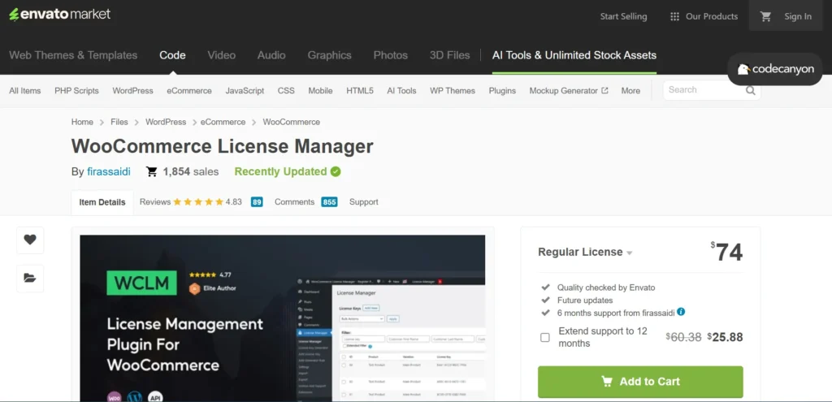
Task: Go to Files breadcrumb
Action: pos(119,122)
